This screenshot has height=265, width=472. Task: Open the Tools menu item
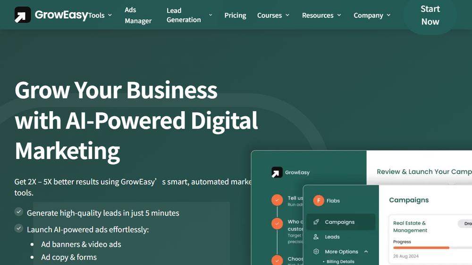[96, 16]
